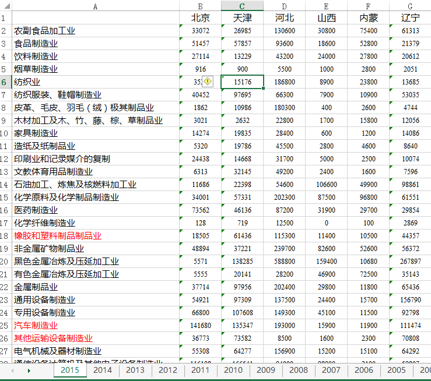Select the cell 食品制造业
The height and width of the screenshot is (381, 431).
point(96,43)
